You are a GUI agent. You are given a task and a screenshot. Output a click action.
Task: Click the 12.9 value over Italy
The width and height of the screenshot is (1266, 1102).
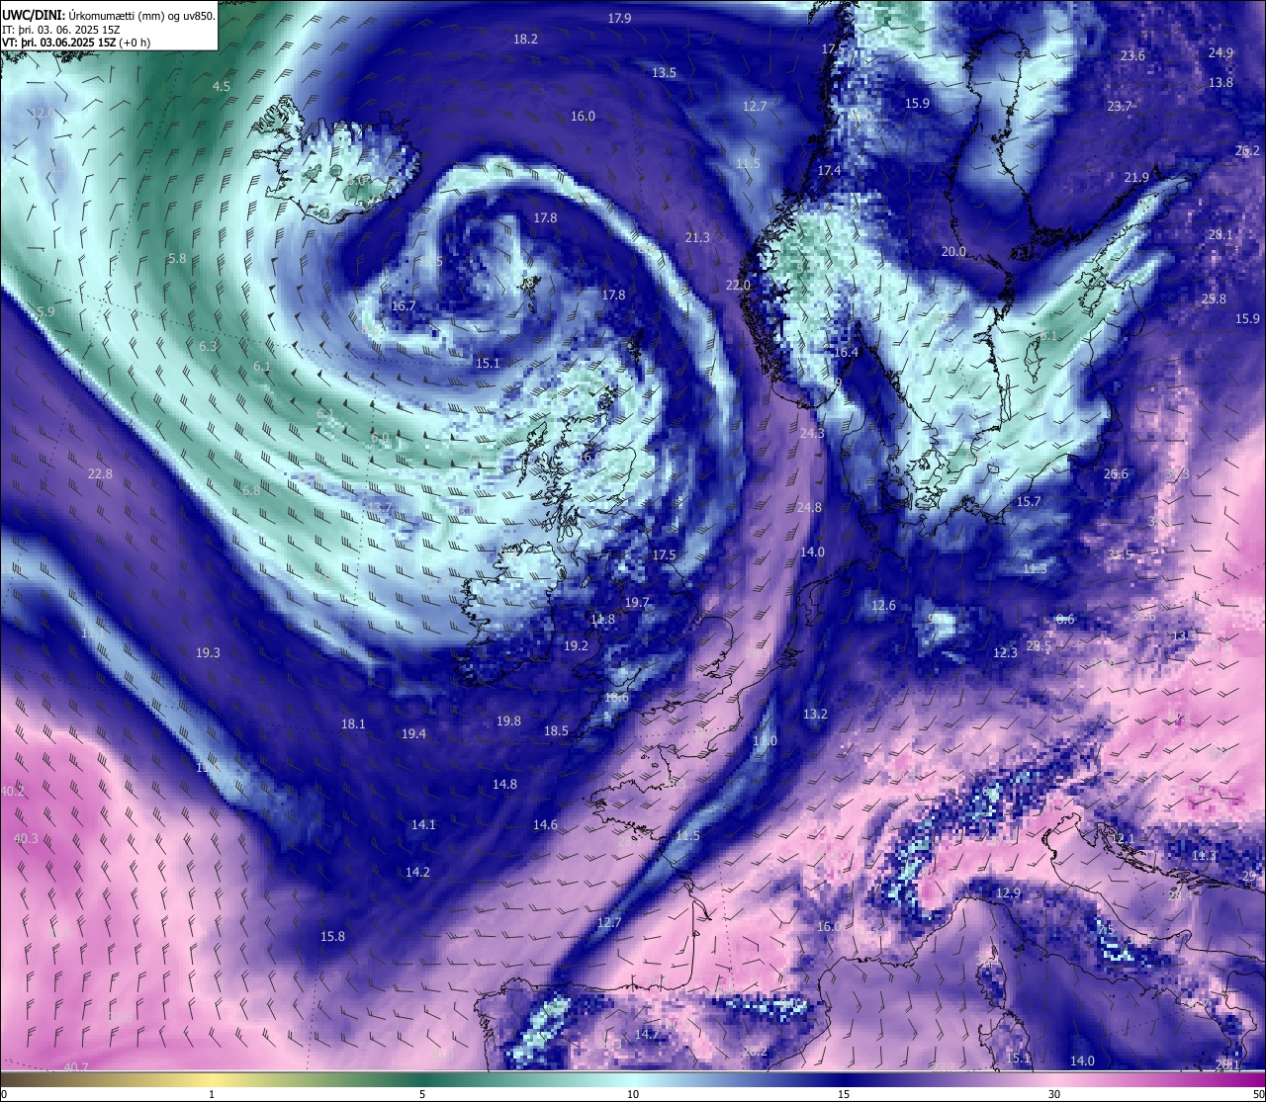[x=1008, y=893]
